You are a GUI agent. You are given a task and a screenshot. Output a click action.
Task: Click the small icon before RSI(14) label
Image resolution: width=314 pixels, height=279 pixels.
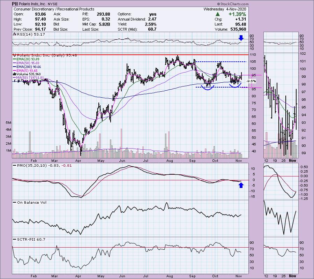pos(14,34)
